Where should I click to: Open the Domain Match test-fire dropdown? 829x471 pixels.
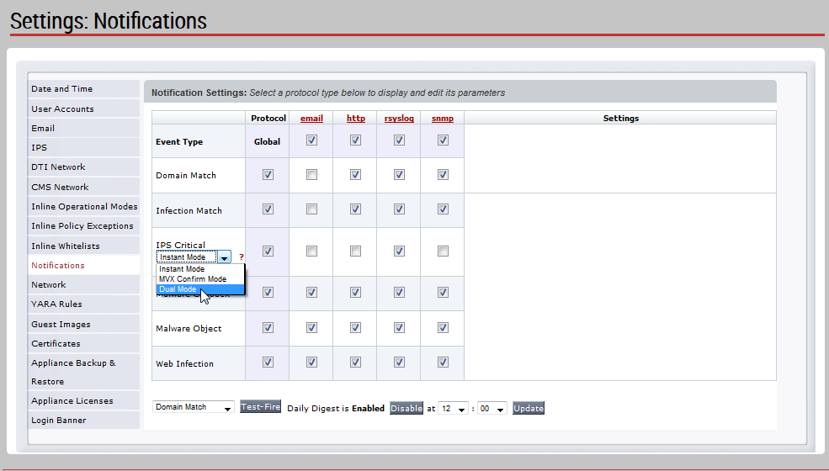pyautogui.click(x=194, y=407)
